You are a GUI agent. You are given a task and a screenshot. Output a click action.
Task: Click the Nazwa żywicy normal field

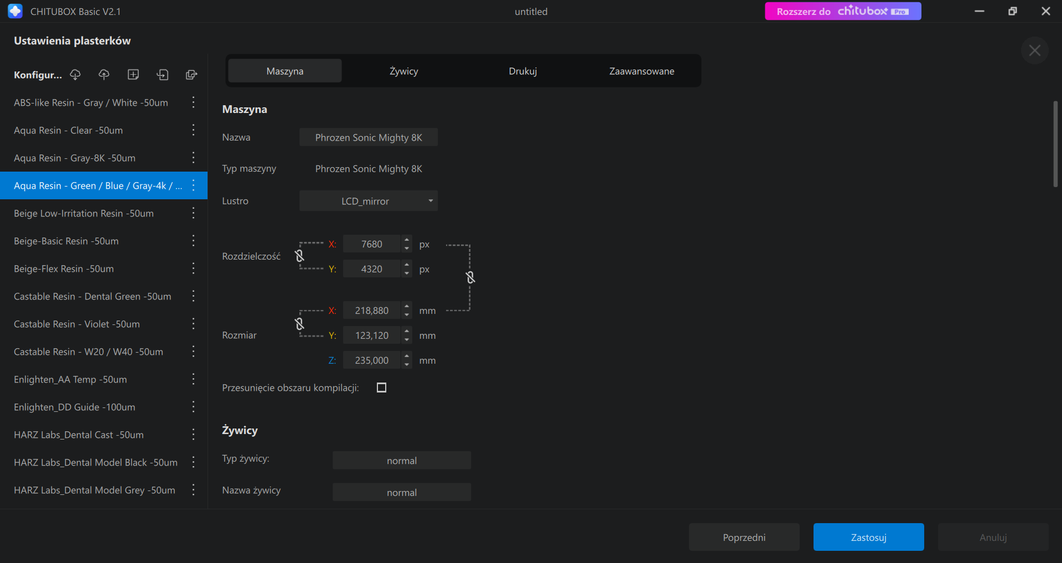click(x=402, y=492)
